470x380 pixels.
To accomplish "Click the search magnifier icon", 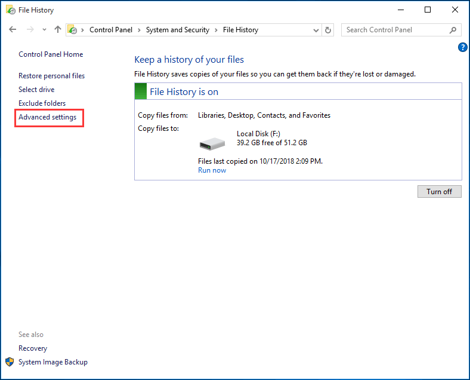I will 453,30.
